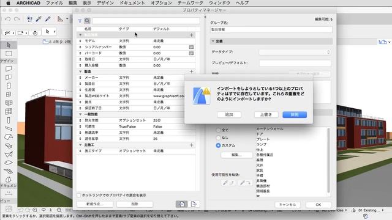Select the Curtain Wall tool in toolbox
This screenshot has height=220, width=392.
click(9, 111)
